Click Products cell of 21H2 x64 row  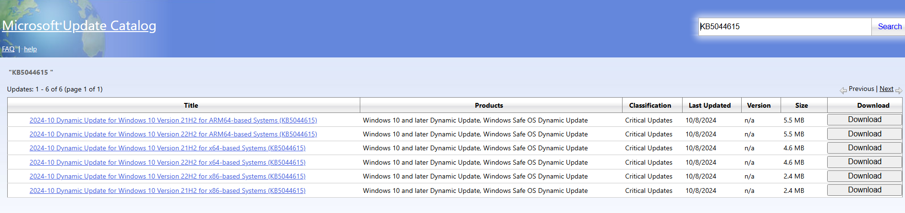[475, 148]
